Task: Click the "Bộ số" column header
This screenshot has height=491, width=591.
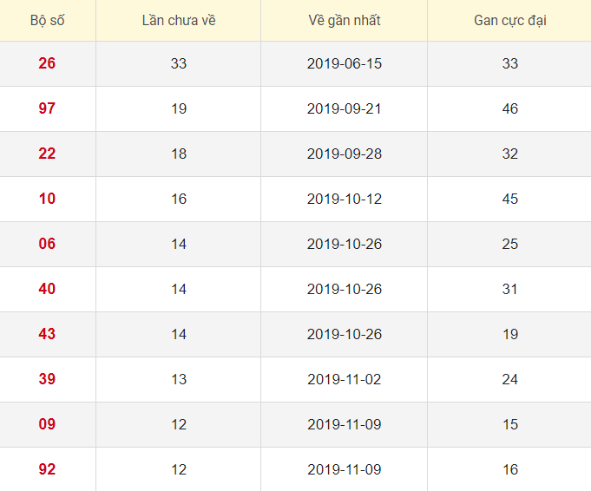Action: pos(47,20)
